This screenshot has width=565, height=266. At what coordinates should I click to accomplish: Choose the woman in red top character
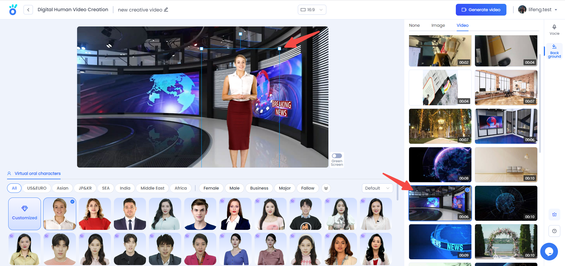(95, 214)
